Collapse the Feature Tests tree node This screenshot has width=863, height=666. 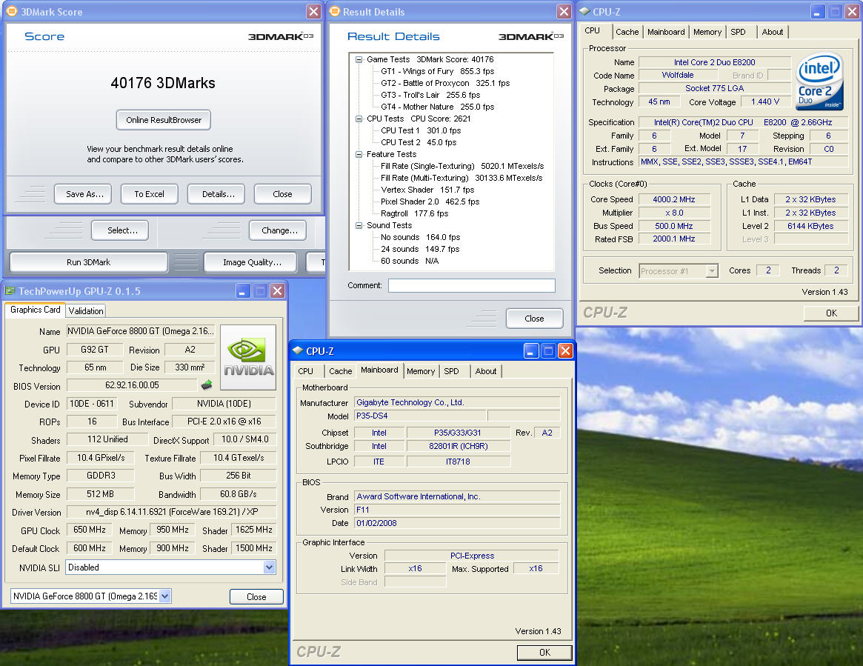click(359, 154)
